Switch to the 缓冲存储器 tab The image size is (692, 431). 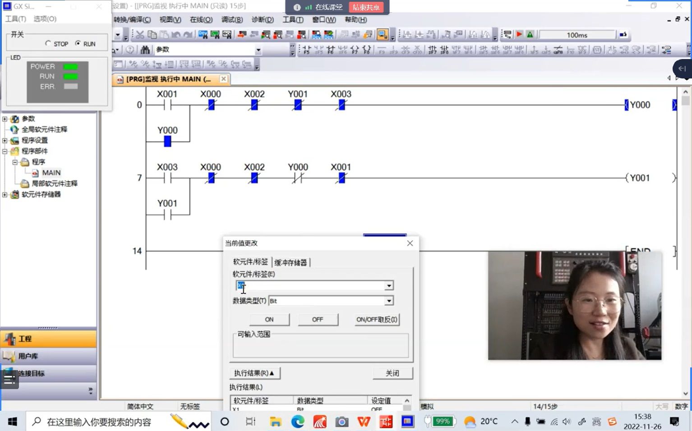(291, 262)
